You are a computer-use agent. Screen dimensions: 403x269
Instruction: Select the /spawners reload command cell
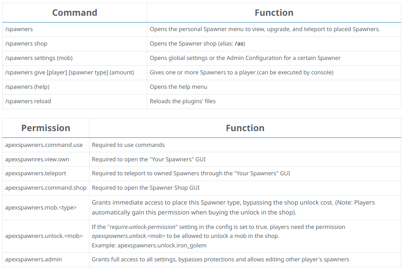(x=28, y=101)
